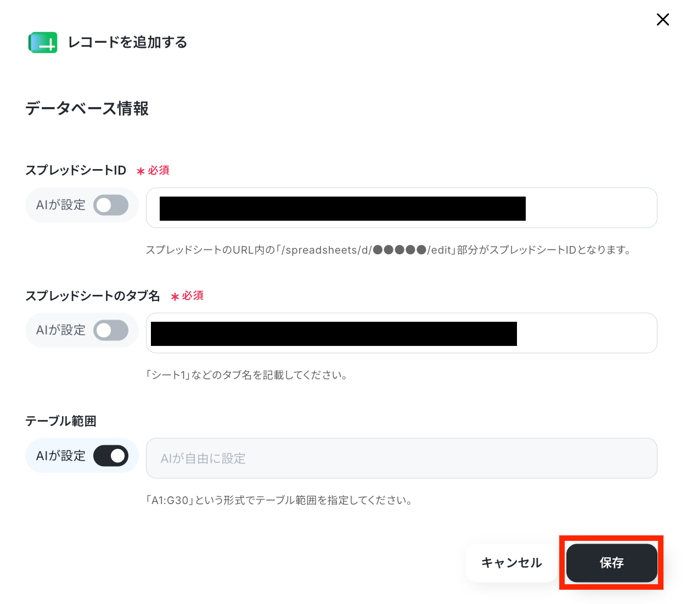The image size is (686, 604).
Task: Enable AI setting for spreadsheet tab name
Action: [111, 331]
